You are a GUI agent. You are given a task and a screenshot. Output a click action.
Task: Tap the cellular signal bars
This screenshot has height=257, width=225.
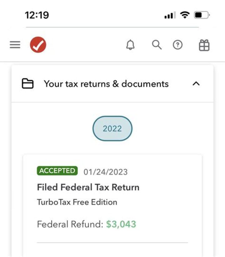170,16
